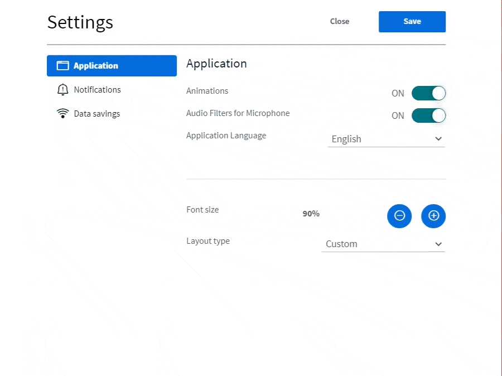Turn off the Animations switch
The width and height of the screenshot is (502, 376).
428,93
